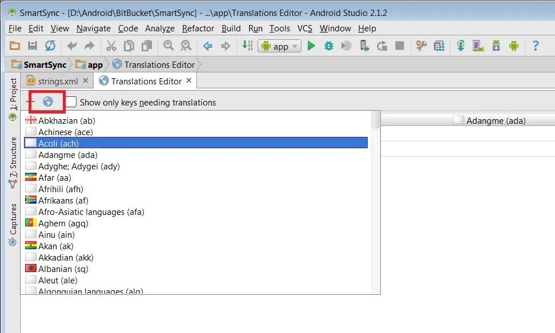Image resolution: width=555 pixels, height=333 pixels.
Task: Open the File menu
Action: pyautogui.click(x=15, y=29)
